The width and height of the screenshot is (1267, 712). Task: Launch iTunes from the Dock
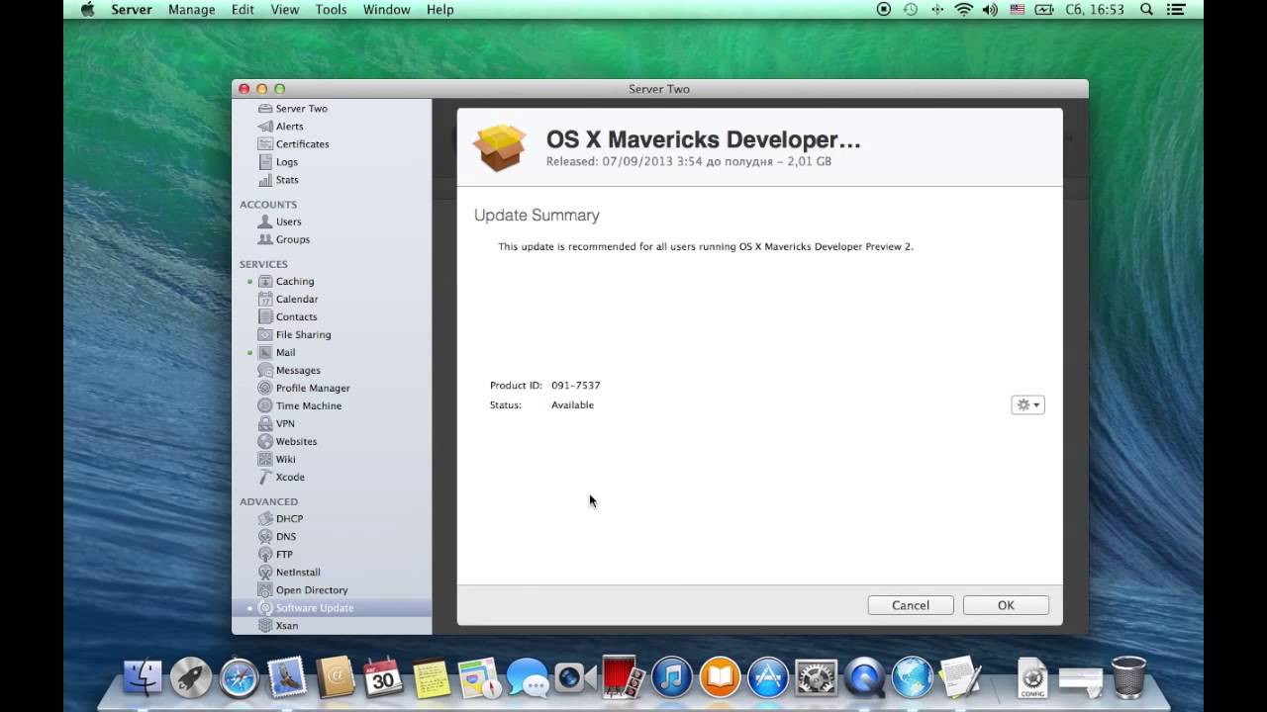672,677
